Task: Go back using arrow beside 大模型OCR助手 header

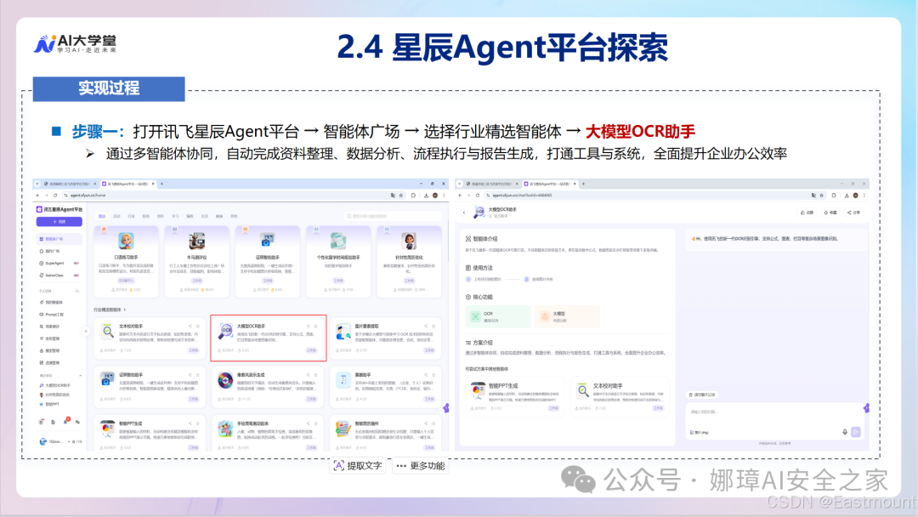Action: [464, 213]
